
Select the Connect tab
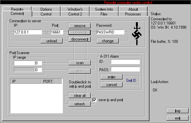17,14
